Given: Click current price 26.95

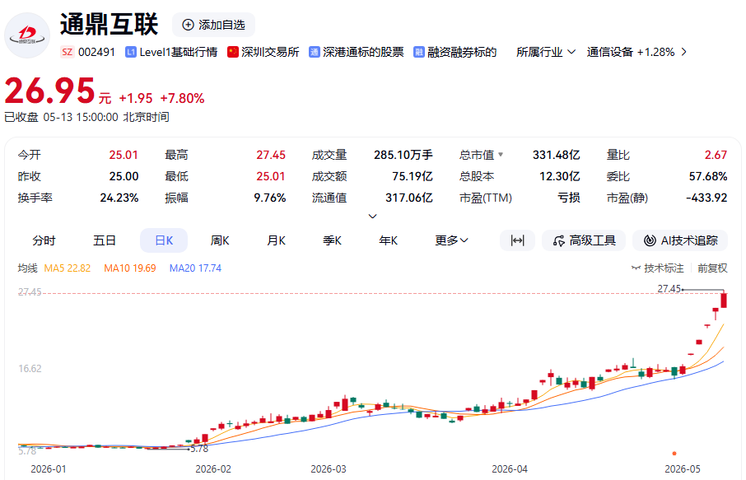Looking at the screenshot, I should pyautogui.click(x=50, y=91).
